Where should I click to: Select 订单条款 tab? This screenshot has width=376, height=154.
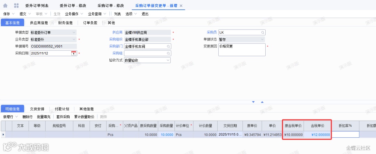pyautogui.click(x=90, y=23)
